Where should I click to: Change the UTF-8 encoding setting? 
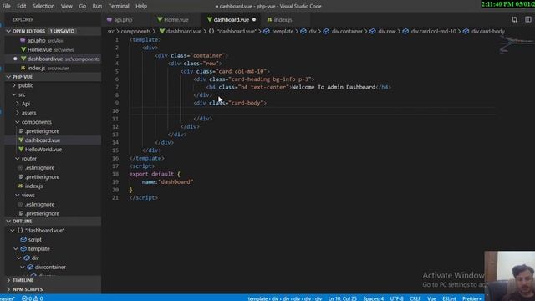(396, 298)
